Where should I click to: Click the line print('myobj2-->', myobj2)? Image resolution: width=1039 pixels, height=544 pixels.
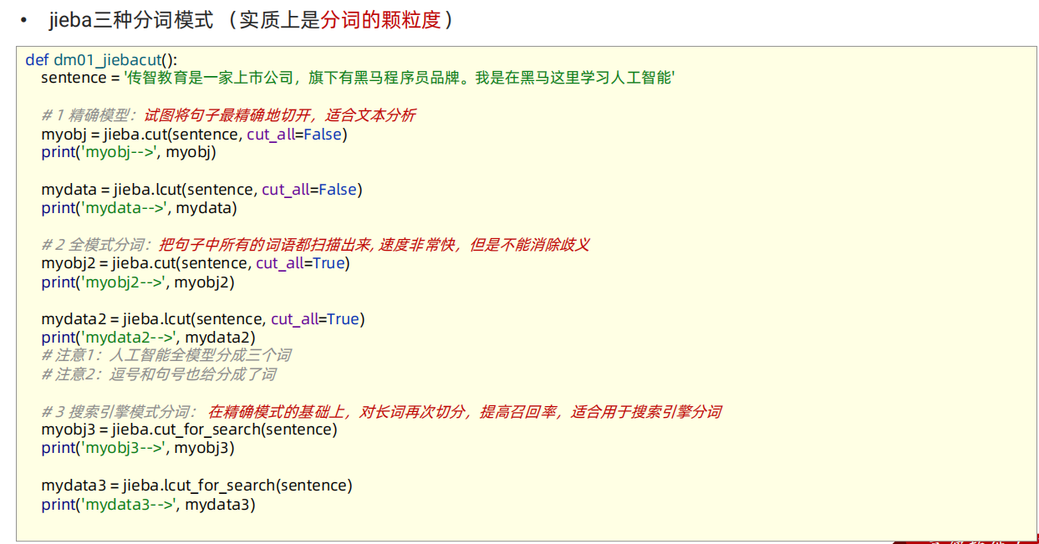coord(138,282)
